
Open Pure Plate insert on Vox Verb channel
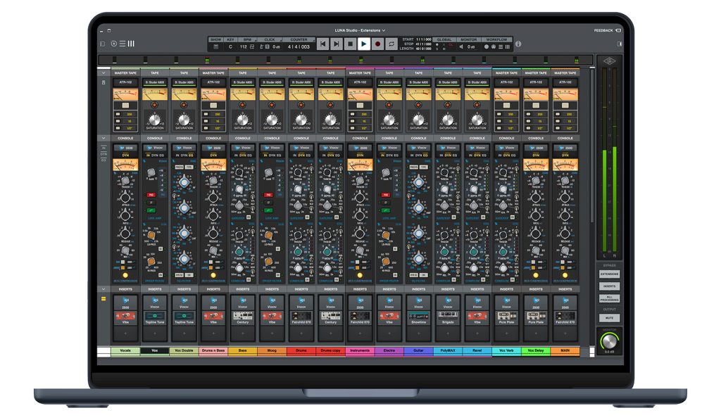tap(506, 317)
